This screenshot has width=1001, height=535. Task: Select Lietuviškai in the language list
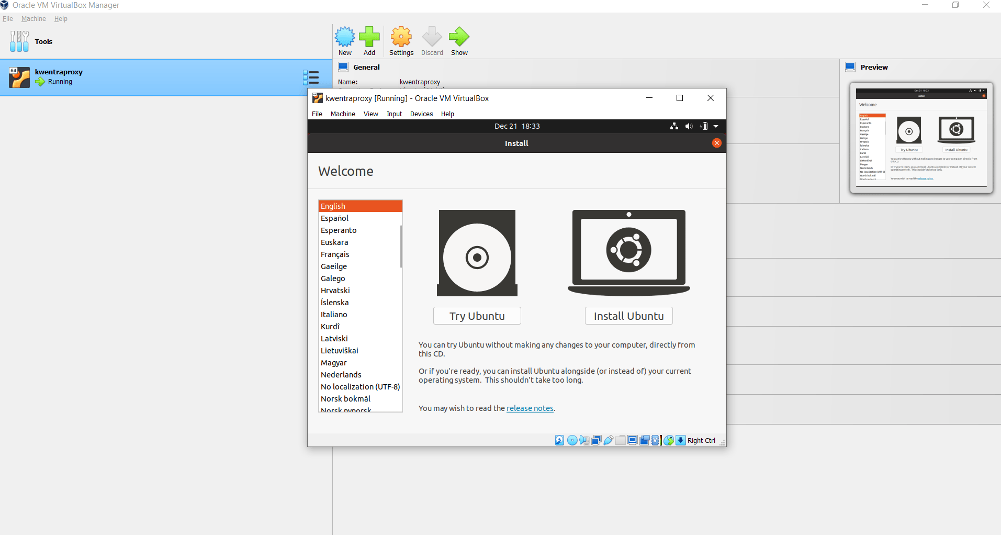(361, 351)
